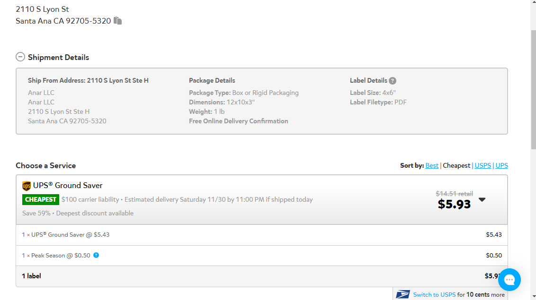Screen dimensions: 536x300
Task: Click the UPS shield logo
Action: (x=27, y=186)
